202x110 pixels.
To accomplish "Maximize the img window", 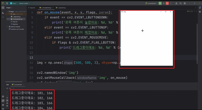I will point(166,12).
